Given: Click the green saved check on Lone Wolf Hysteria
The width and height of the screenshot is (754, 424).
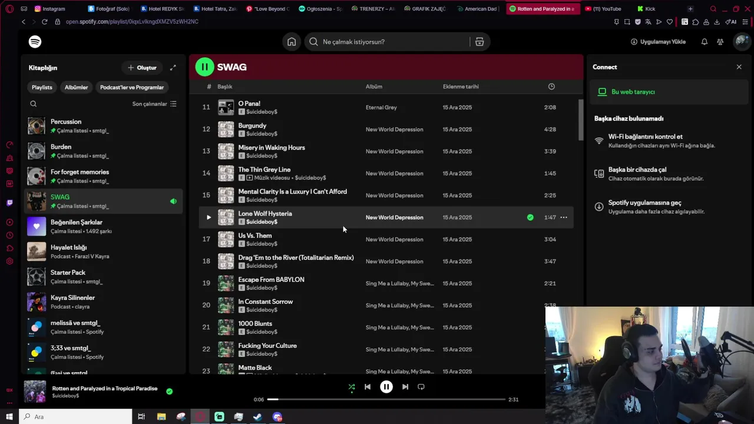Looking at the screenshot, I should click(x=530, y=217).
